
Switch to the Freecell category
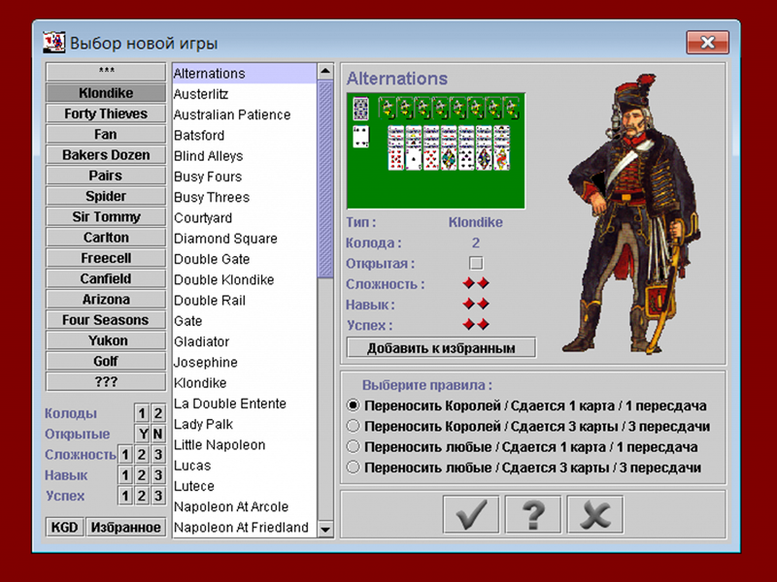pos(106,258)
